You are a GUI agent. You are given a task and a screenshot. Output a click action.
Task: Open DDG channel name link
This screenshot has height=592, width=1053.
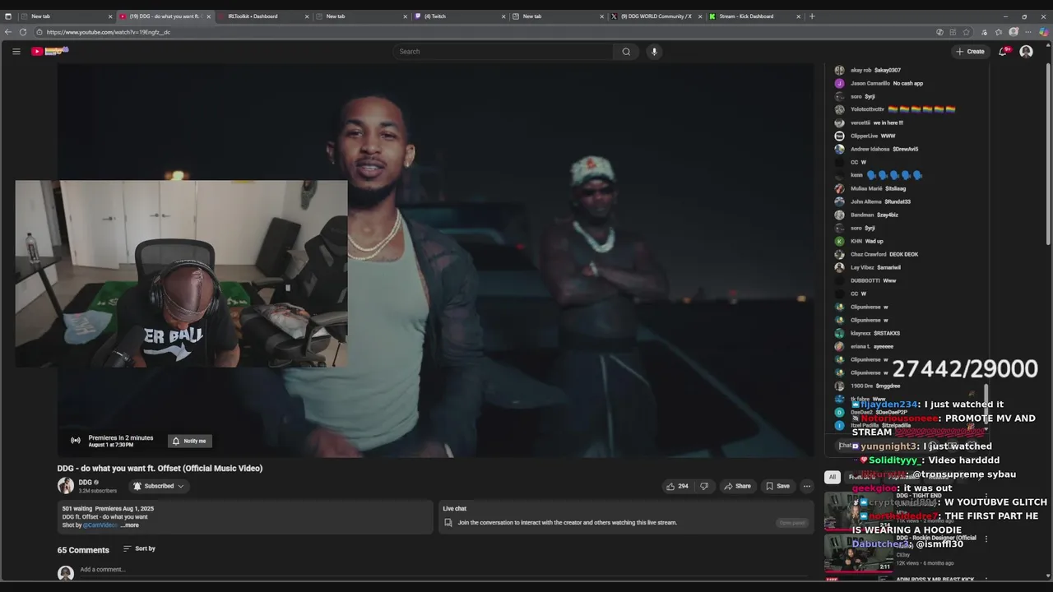tap(86, 483)
